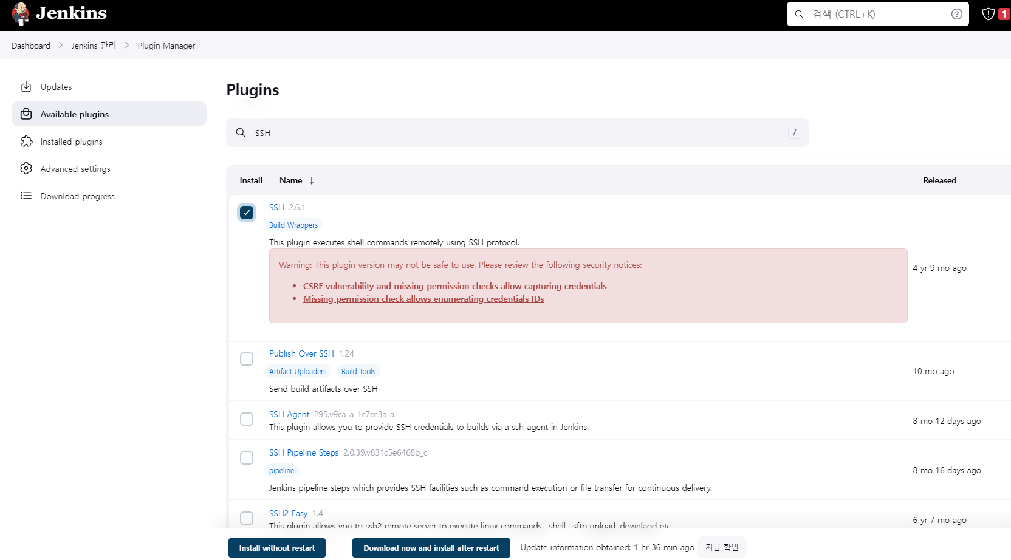Viewport: 1011px width, 560px height.
Task: Click the Artifact Uploaders tag
Action: tap(298, 371)
